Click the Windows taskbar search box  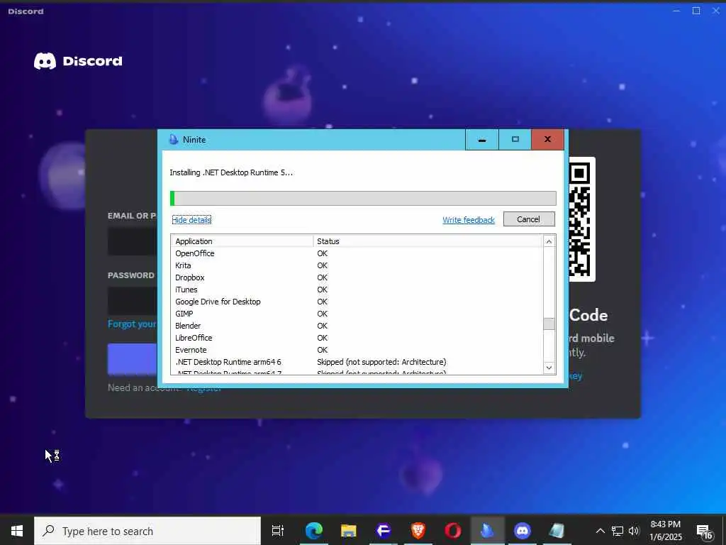[147, 531]
